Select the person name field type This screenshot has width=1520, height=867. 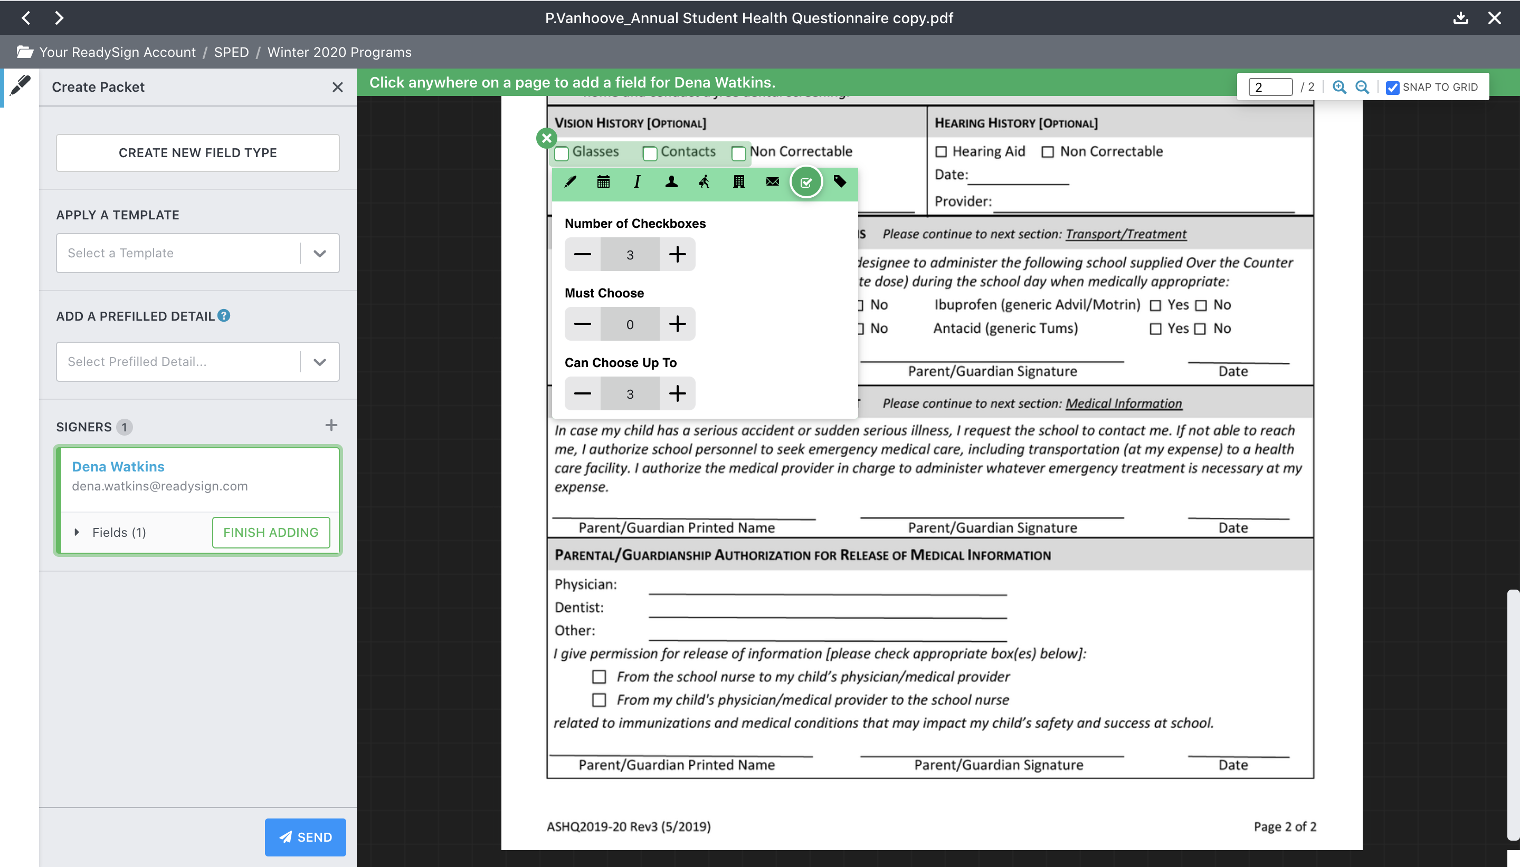671,181
